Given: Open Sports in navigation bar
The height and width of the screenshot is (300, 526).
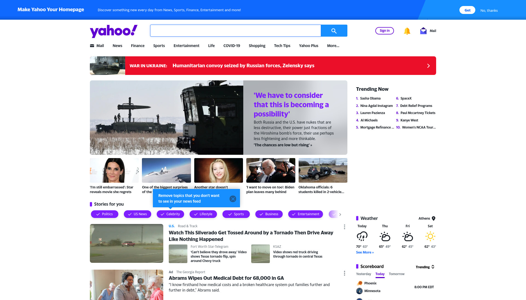Looking at the screenshot, I should pos(159,46).
